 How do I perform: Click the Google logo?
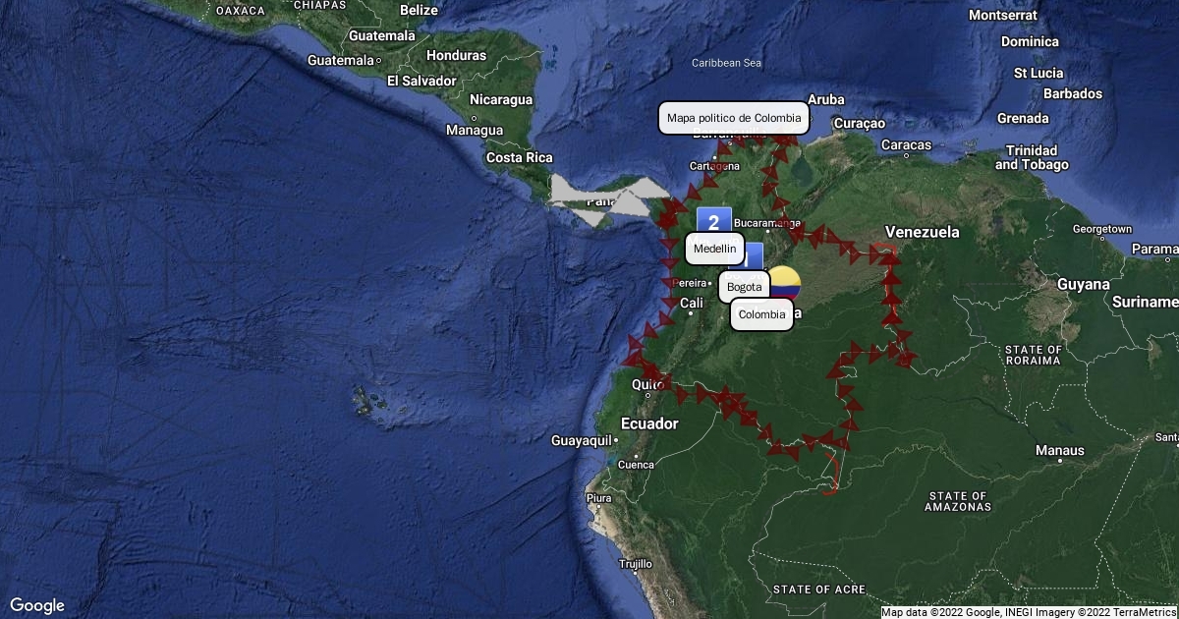click(37, 605)
